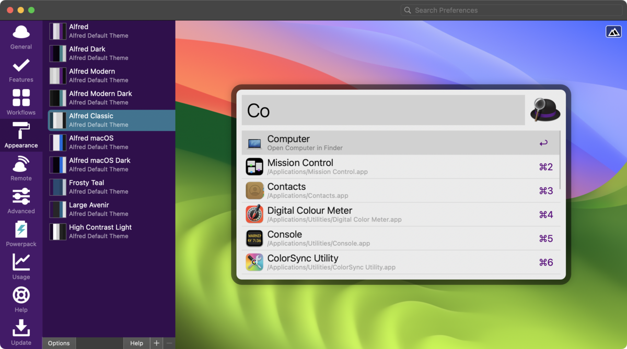This screenshot has height=349, width=627.
Task: Open the General preferences section
Action: coord(21,37)
